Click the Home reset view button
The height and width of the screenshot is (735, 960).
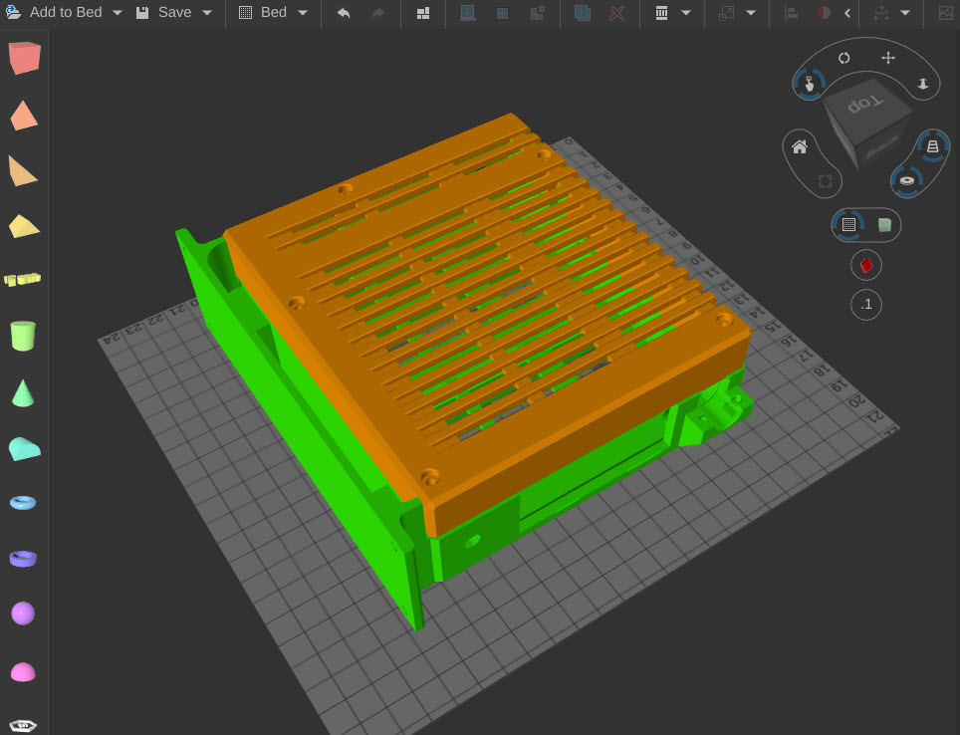800,147
